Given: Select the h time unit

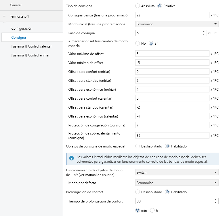Looking at the screenshot, I should (x=152, y=210).
